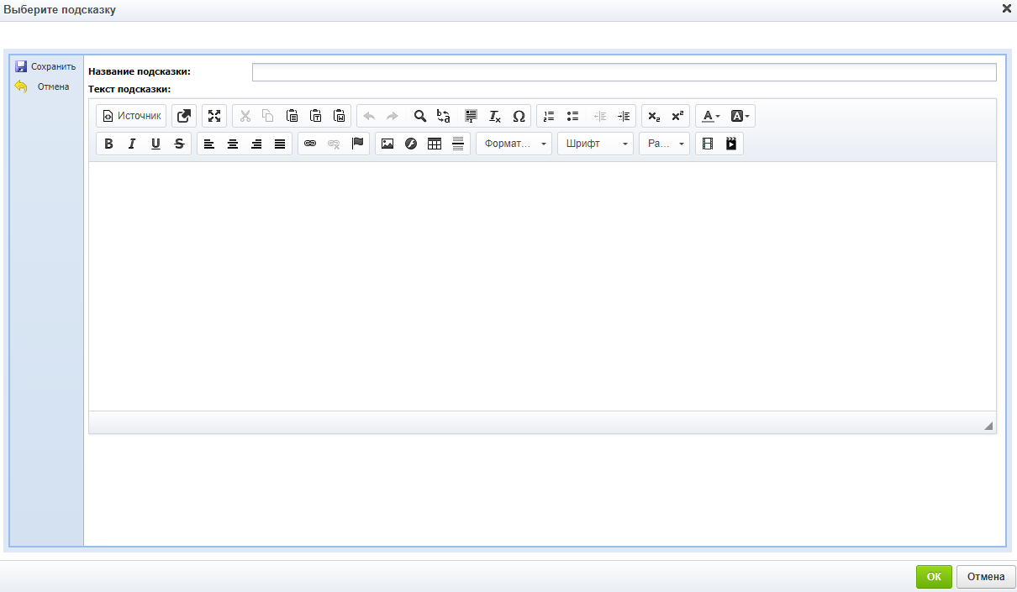
Task: Open the Шрифт font dropdown
Action: 595,144
